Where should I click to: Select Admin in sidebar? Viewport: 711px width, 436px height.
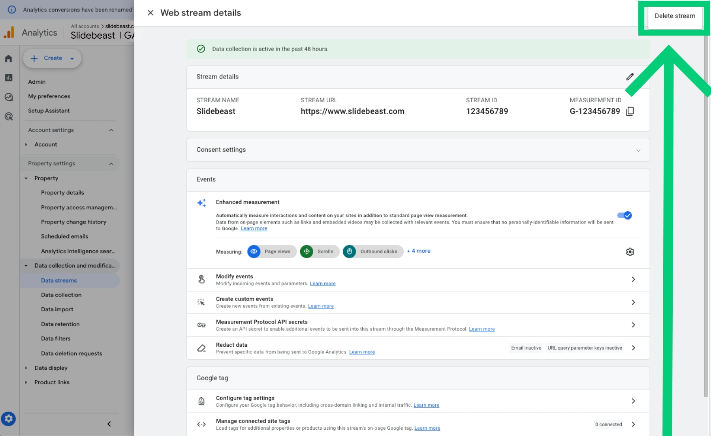tap(37, 82)
